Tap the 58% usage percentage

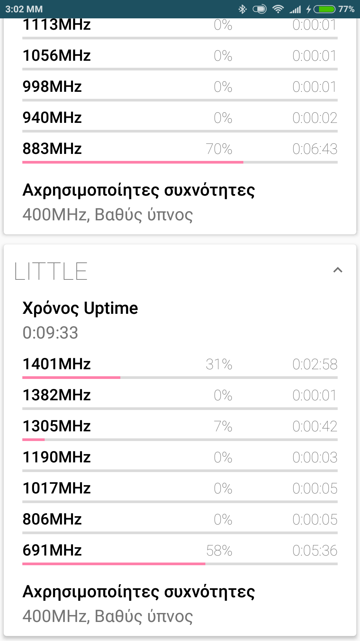pos(219,551)
